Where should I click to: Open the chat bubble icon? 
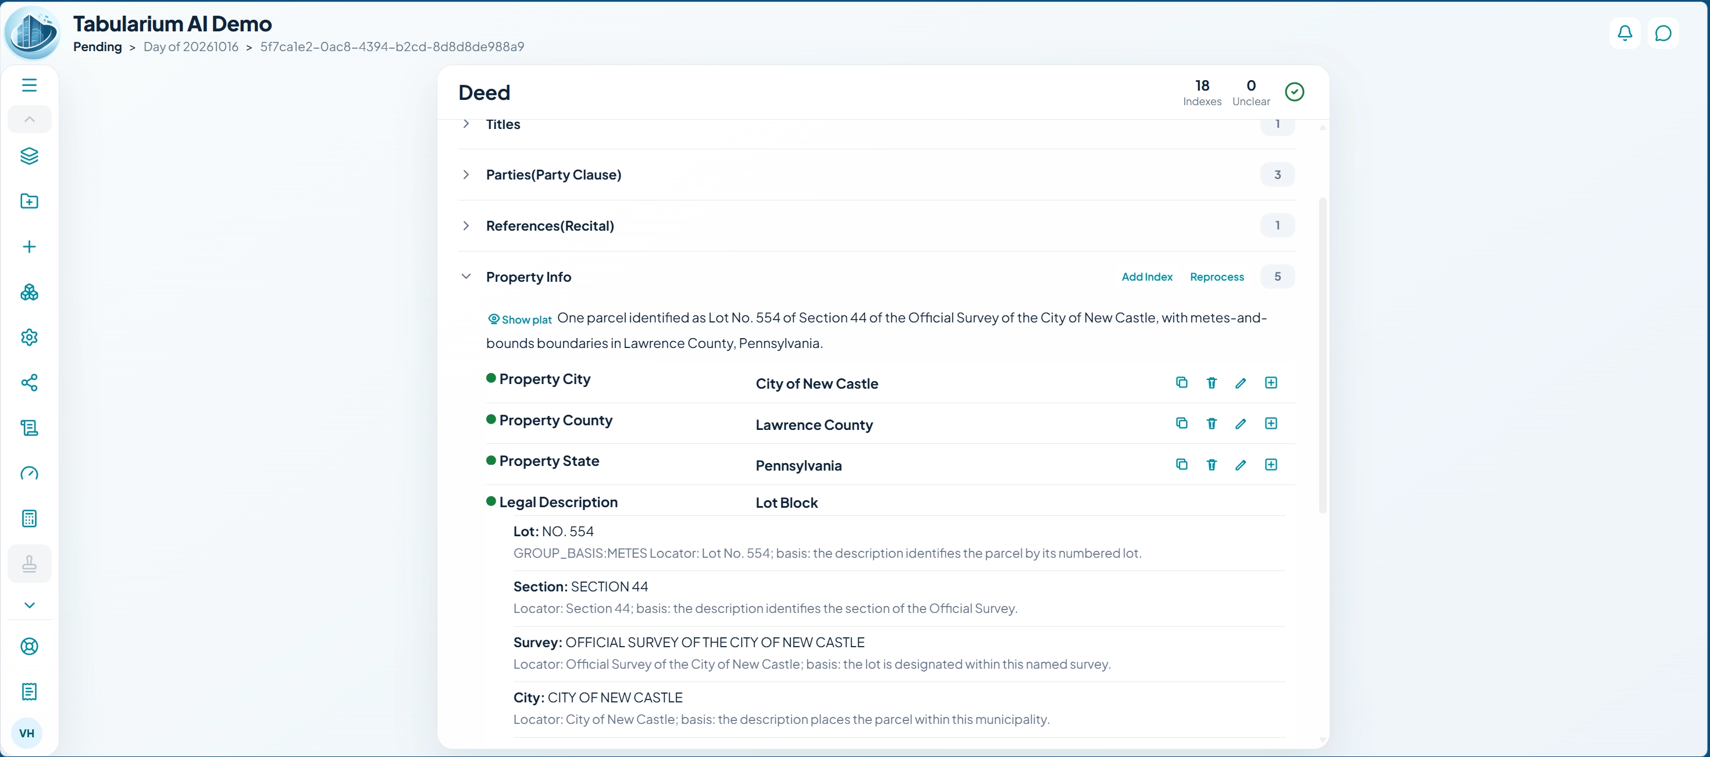1663,33
